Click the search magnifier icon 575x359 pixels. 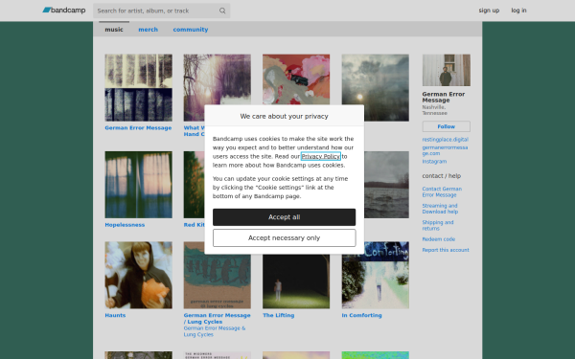click(x=222, y=11)
